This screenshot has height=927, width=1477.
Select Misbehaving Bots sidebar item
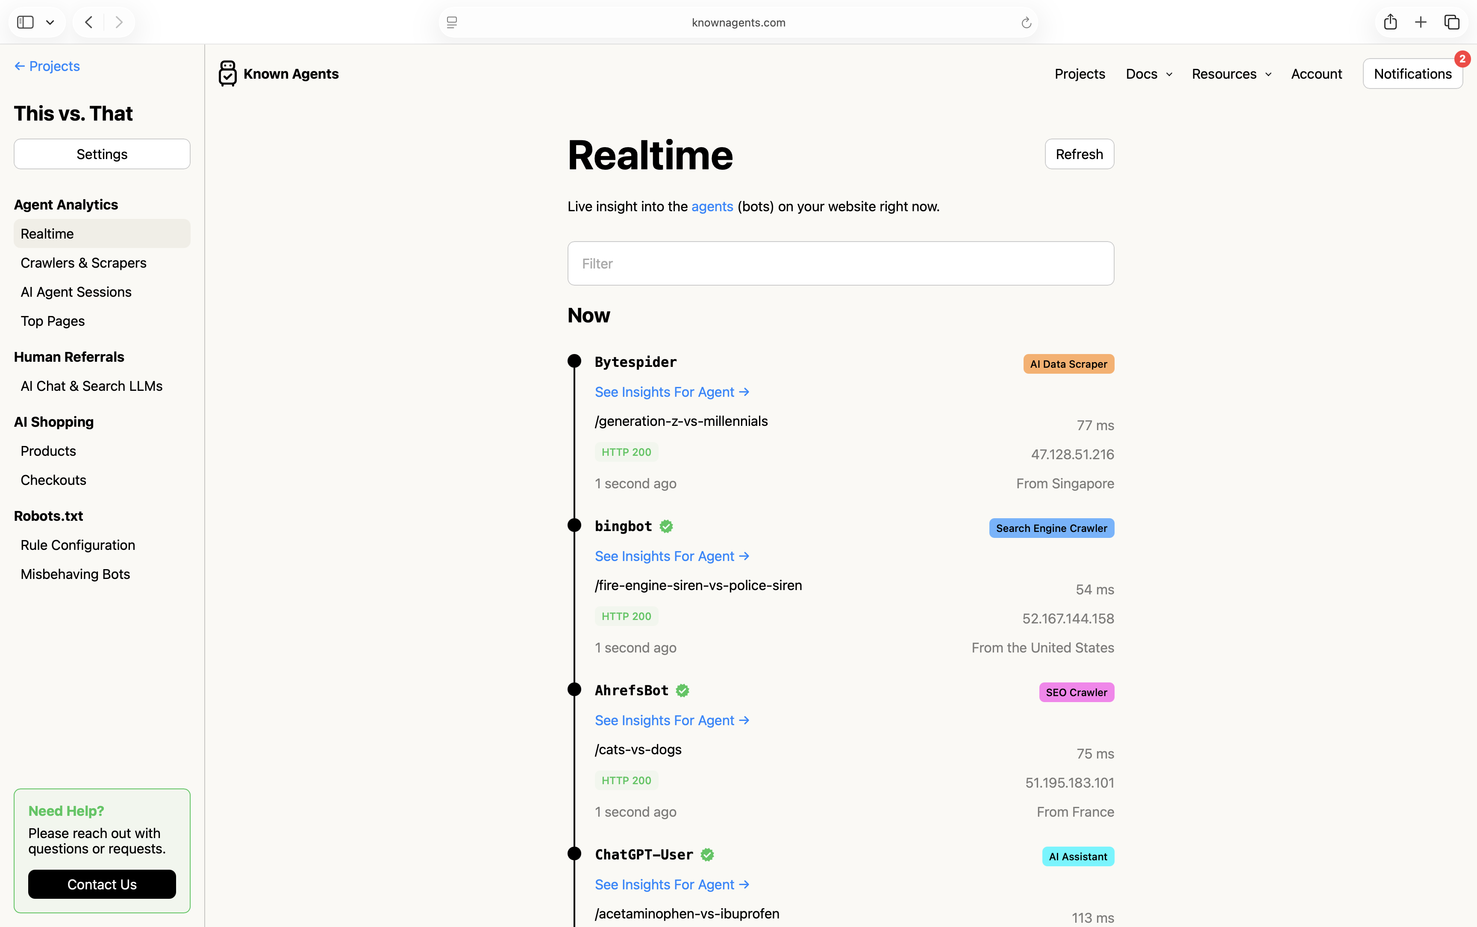tap(75, 574)
